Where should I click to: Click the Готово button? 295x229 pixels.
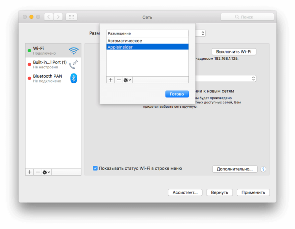tap(177, 94)
